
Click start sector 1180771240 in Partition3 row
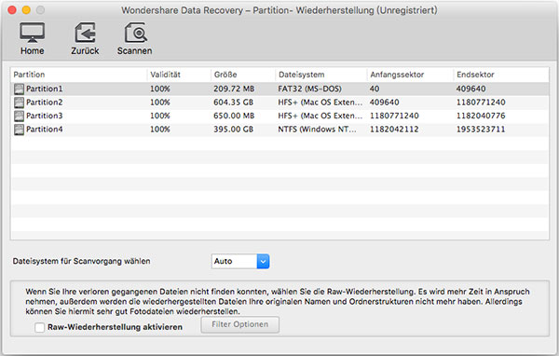(394, 116)
